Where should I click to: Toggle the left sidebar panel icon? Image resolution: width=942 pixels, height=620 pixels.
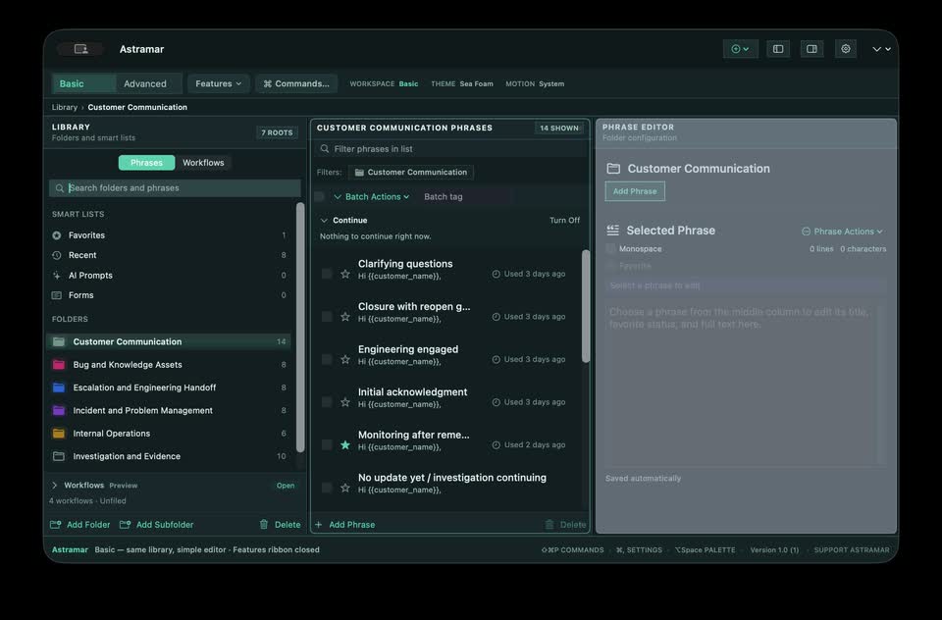tap(778, 49)
